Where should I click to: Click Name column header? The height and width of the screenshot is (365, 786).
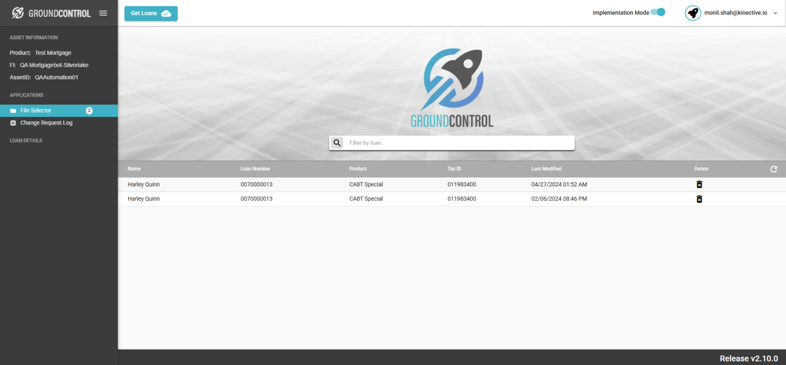[x=135, y=169]
